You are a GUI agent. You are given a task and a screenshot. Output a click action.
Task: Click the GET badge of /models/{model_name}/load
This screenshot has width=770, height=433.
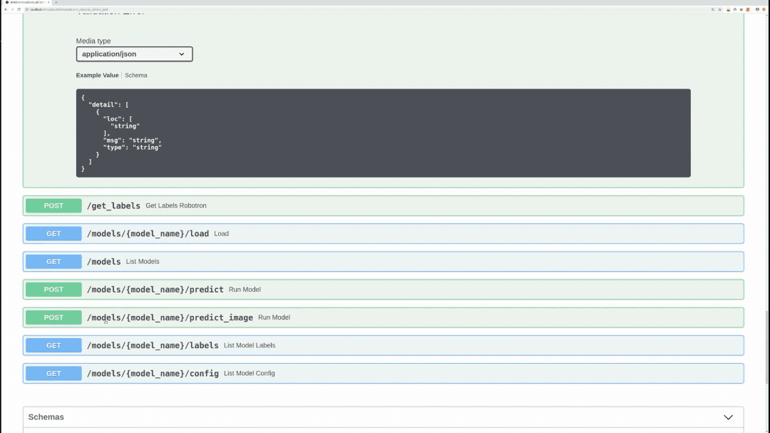[x=53, y=233]
